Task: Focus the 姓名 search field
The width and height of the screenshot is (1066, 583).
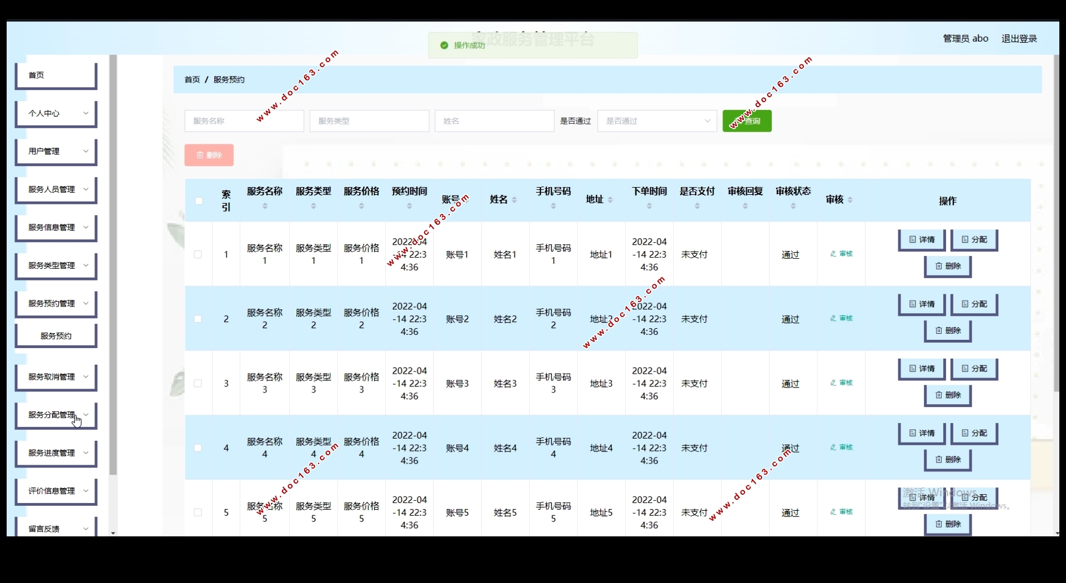Action: [495, 121]
